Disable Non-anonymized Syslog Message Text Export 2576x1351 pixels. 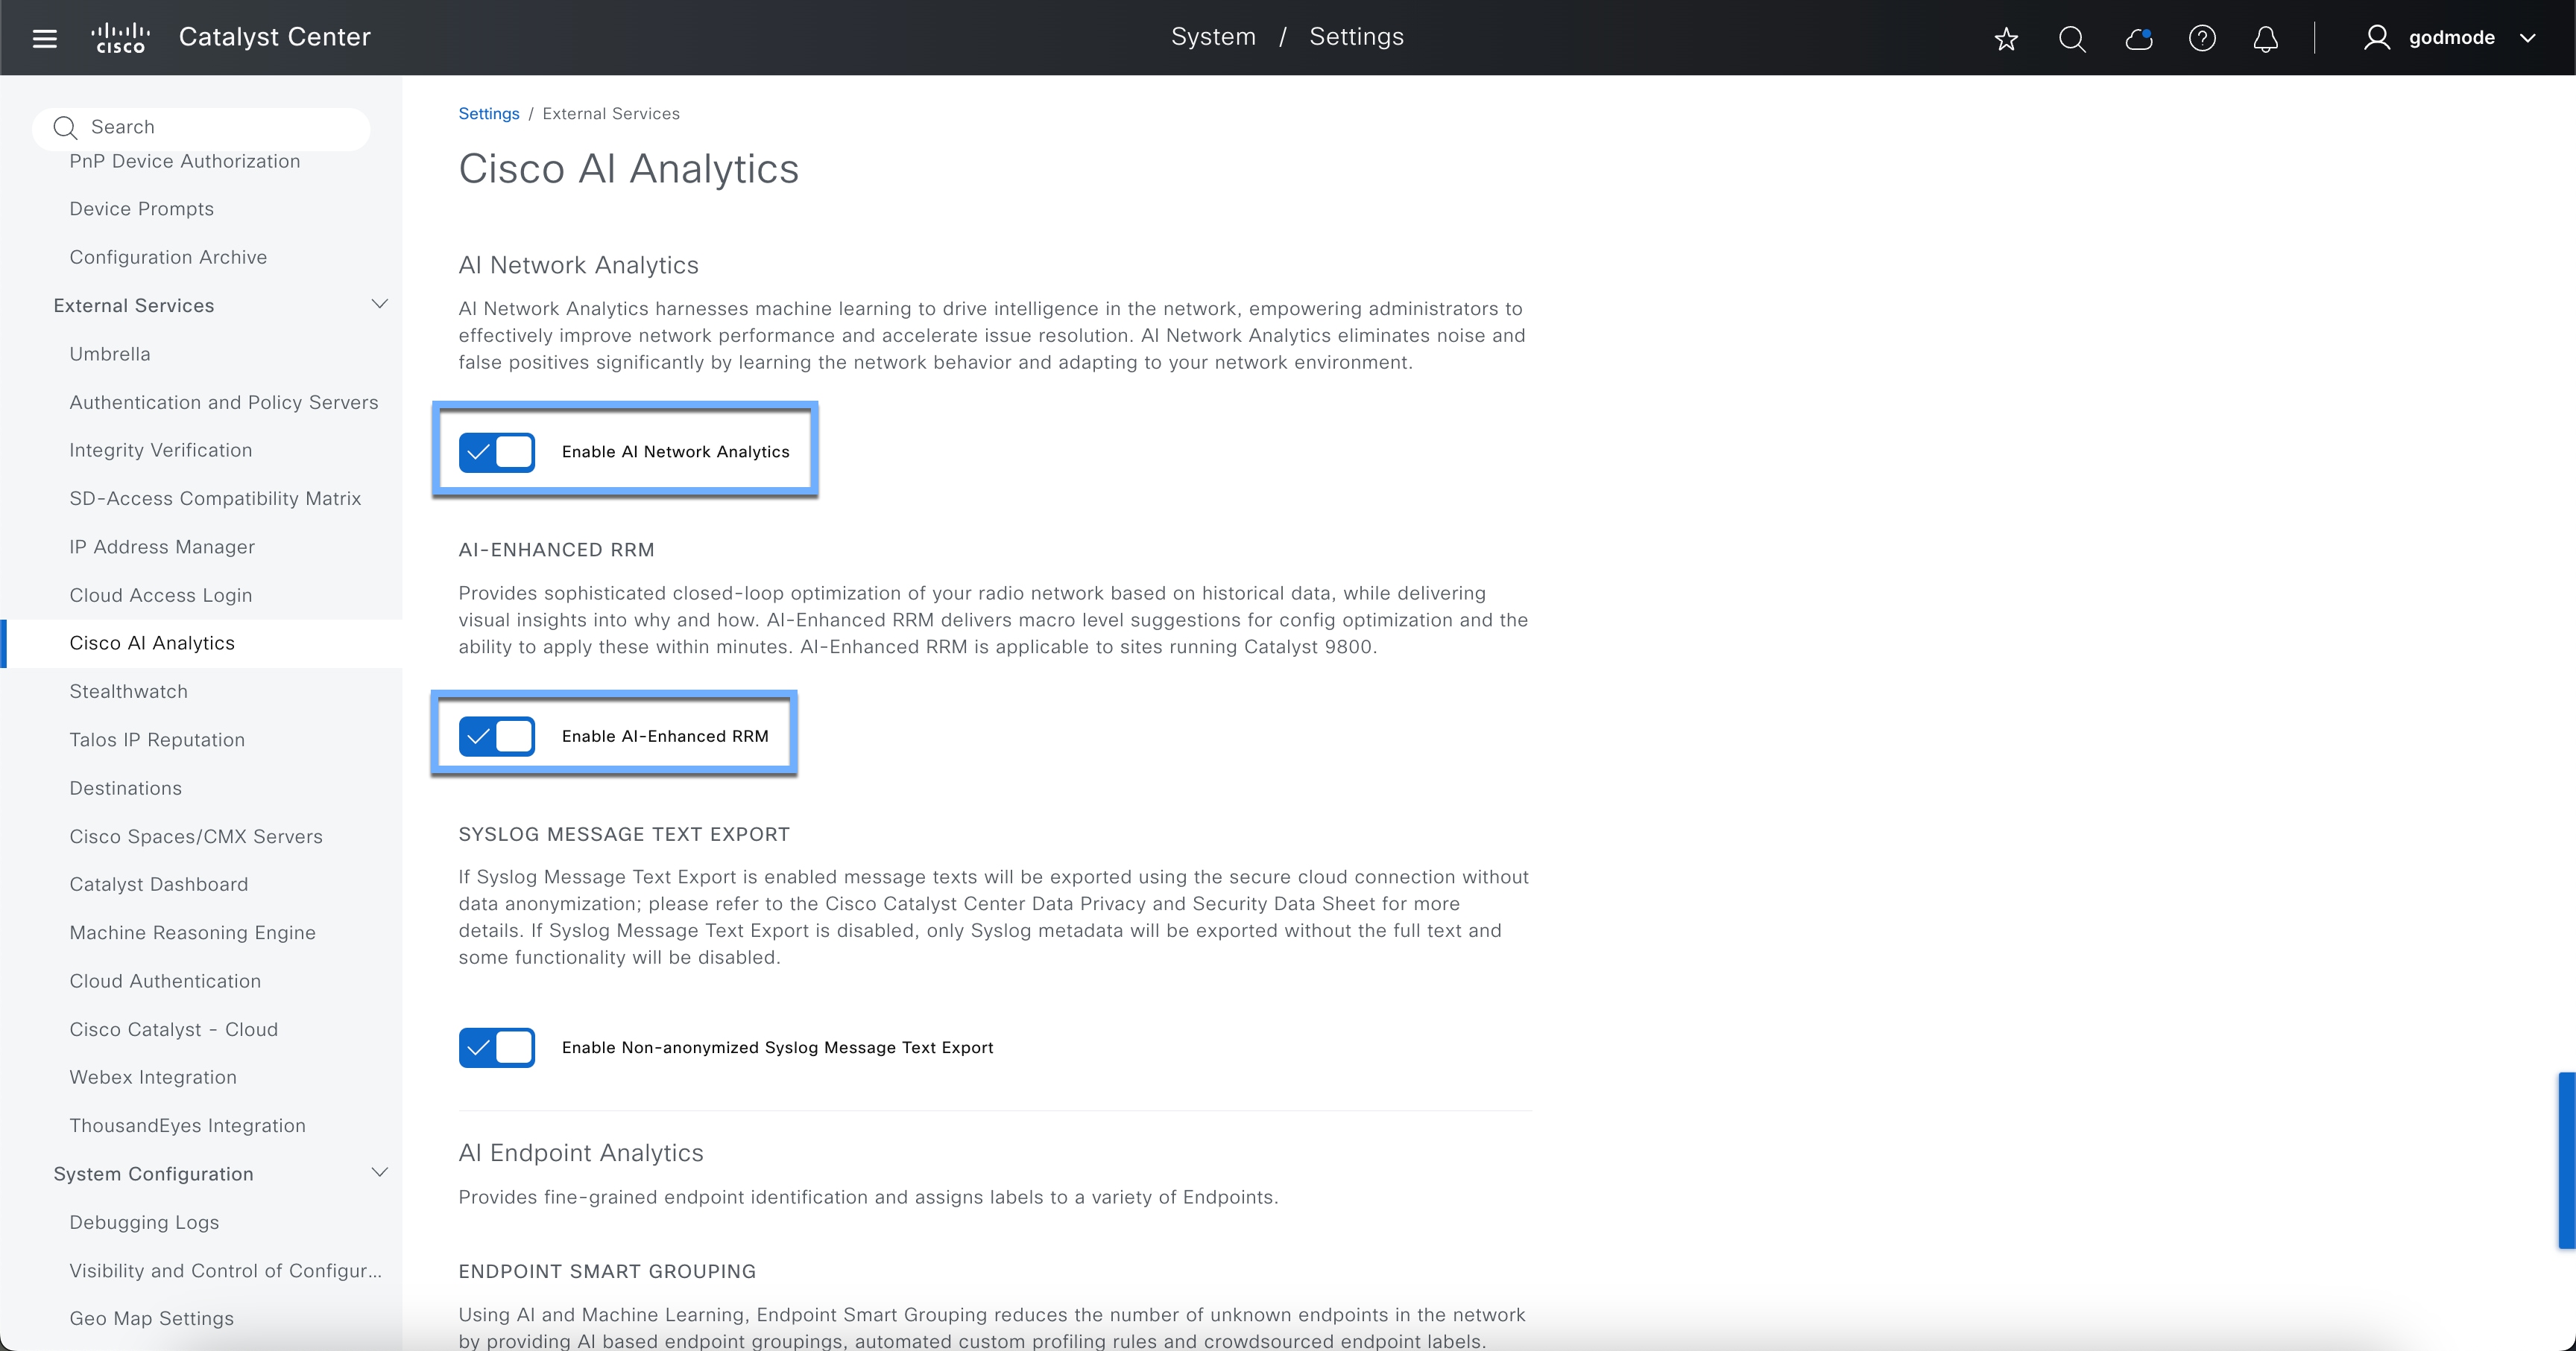(x=497, y=1047)
